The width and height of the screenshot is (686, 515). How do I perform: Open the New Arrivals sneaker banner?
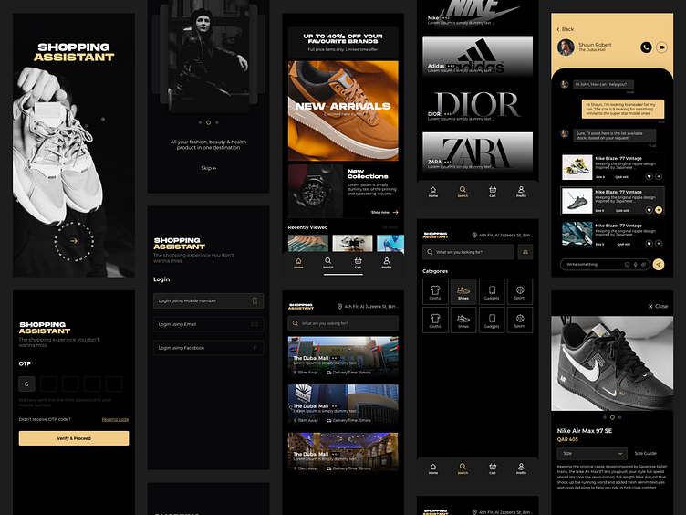343,111
